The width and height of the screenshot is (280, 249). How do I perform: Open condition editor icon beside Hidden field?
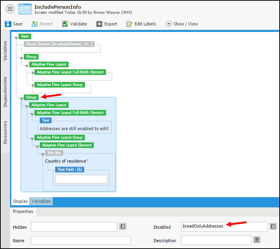click(x=123, y=227)
